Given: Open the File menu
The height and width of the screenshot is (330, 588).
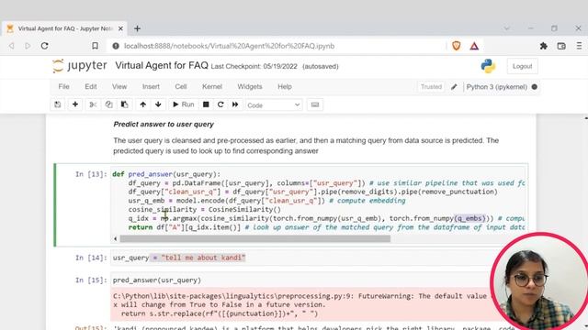Looking at the screenshot, I should [63, 86].
